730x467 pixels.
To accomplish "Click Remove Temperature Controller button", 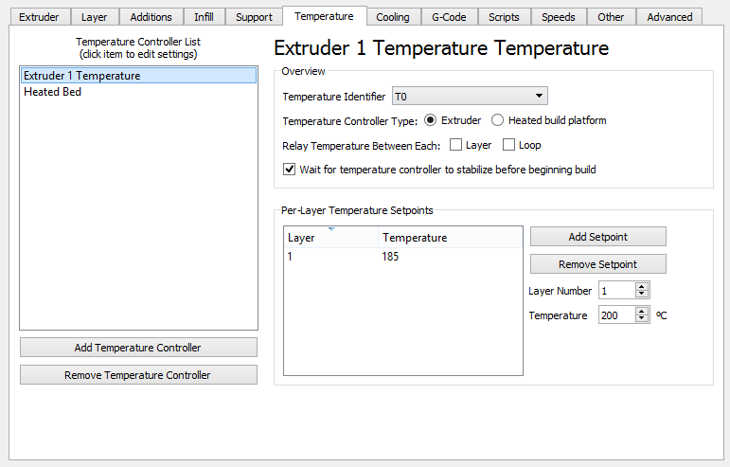I will point(138,375).
